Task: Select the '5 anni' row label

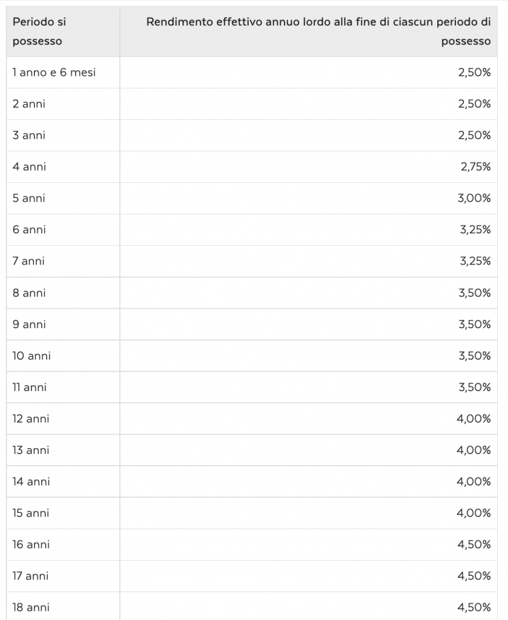Action: click(x=29, y=198)
